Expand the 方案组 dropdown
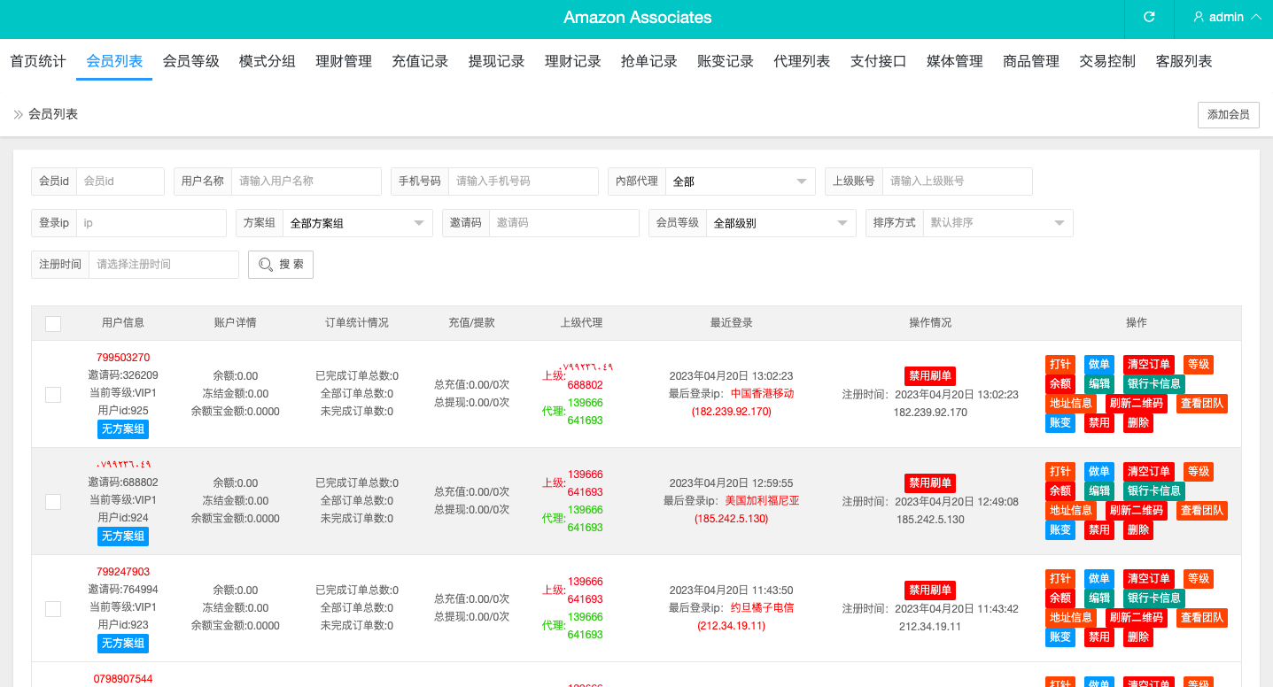The height and width of the screenshot is (687, 1273). pyautogui.click(x=357, y=222)
